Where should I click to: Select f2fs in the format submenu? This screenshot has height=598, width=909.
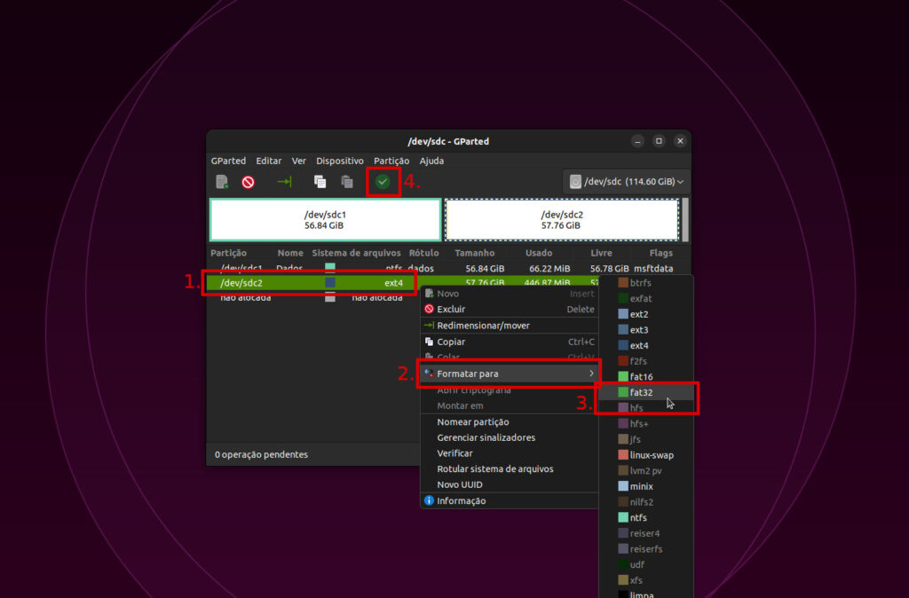coord(646,361)
